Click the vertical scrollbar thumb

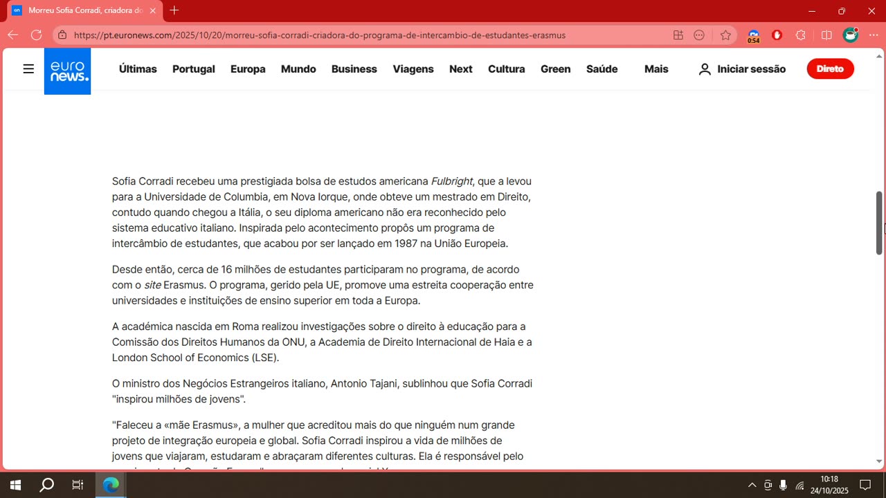coord(879,223)
